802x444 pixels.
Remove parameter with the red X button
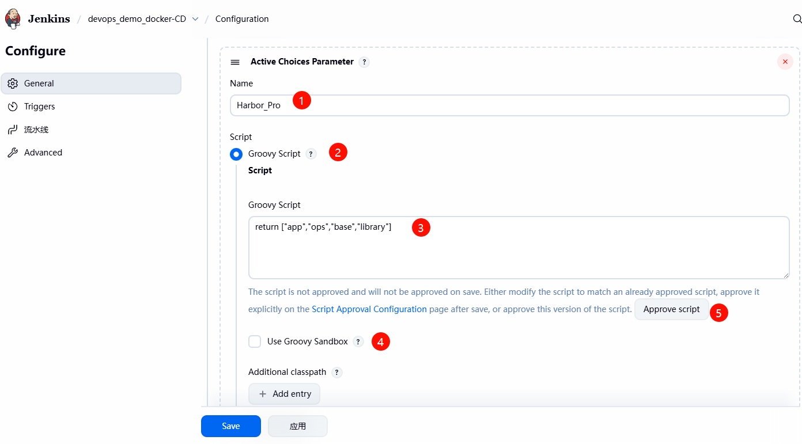785,62
